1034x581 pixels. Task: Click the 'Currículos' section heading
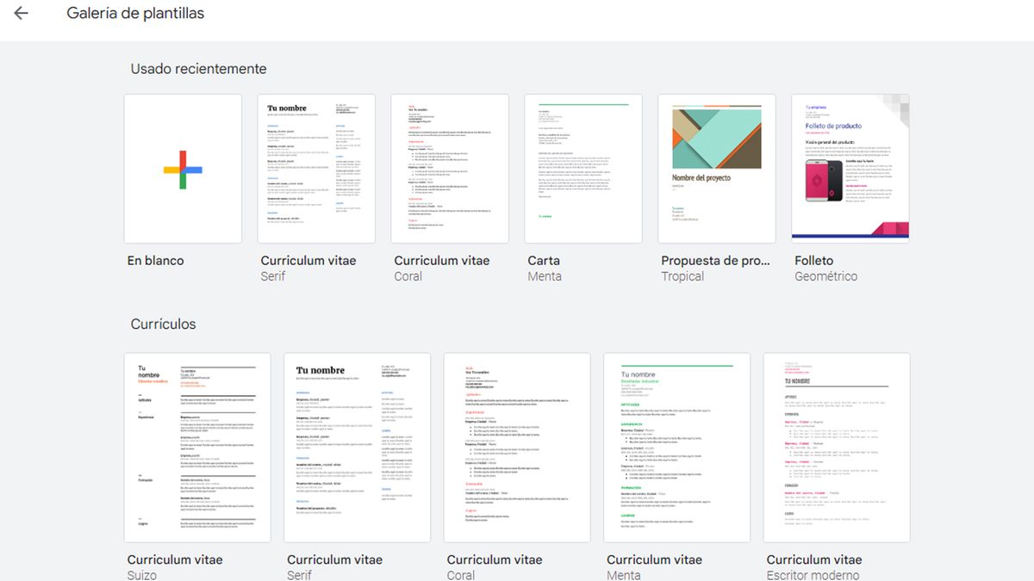point(164,324)
